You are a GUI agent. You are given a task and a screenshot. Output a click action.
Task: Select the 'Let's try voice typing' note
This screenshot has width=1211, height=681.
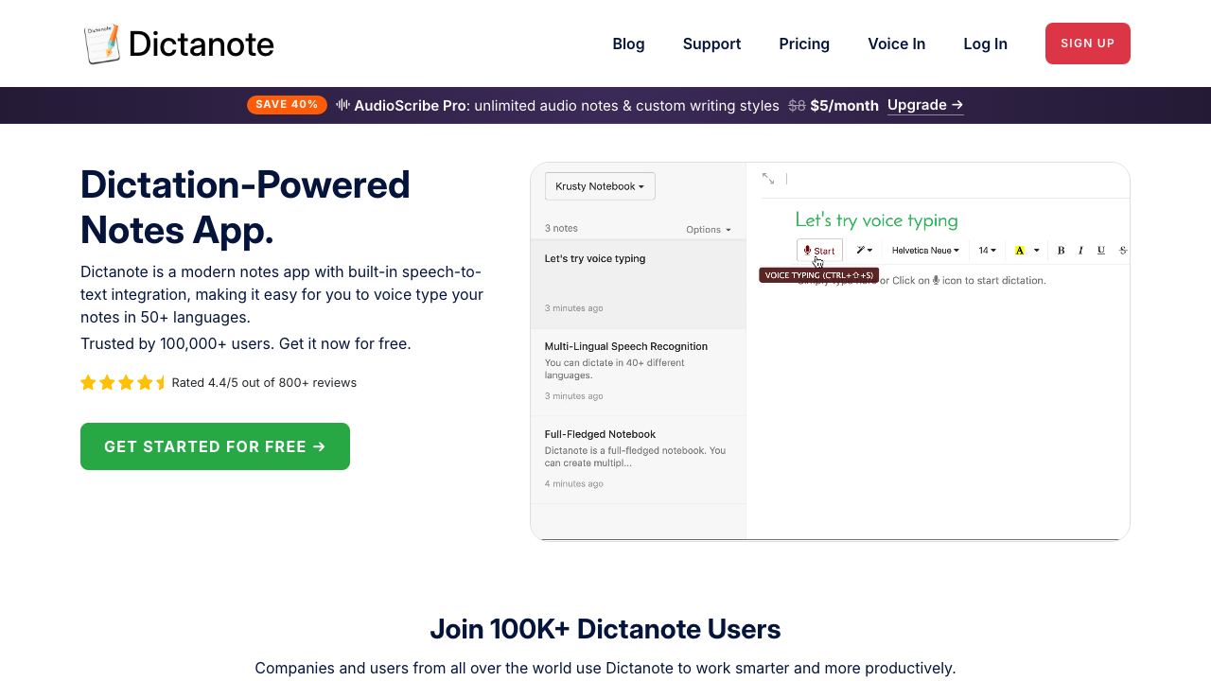click(638, 284)
